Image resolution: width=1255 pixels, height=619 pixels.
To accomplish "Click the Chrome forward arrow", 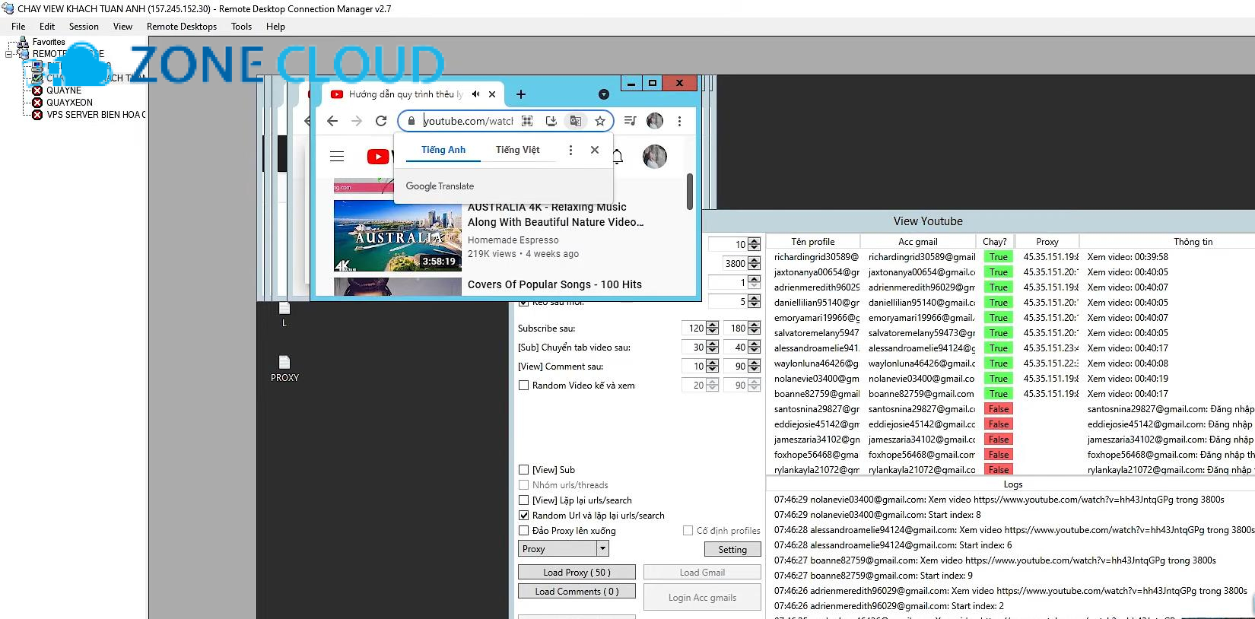I will pos(357,121).
